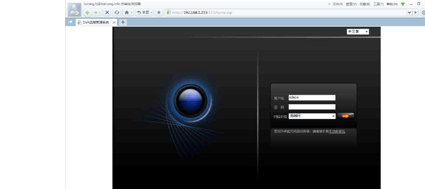
Task: Click the sidebar toggle arrow left of tabs
Action: pos(70,22)
